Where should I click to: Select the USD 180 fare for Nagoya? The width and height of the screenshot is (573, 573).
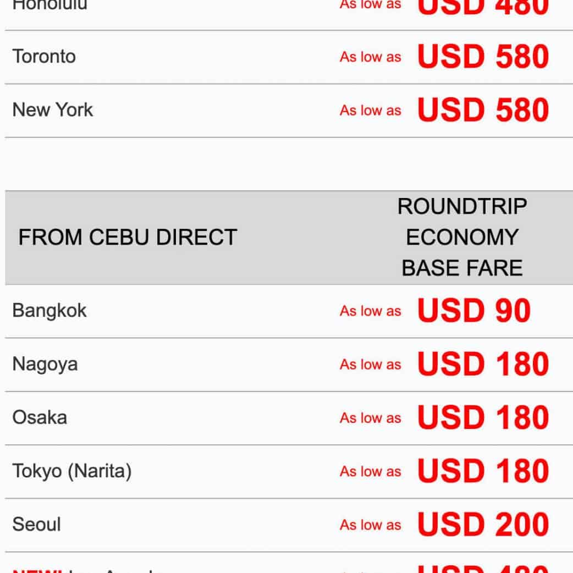click(483, 364)
